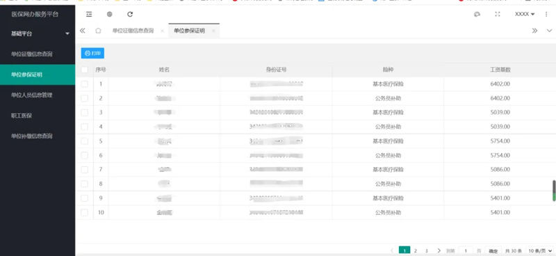Open 单位征缴信息查询 in the sidebar
Viewport: 556px width, 256px height.
click(38, 54)
